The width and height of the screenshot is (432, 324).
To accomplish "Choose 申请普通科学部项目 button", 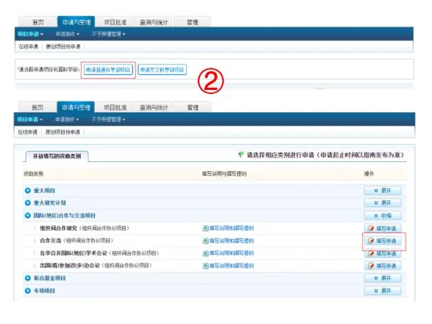I will point(108,69).
